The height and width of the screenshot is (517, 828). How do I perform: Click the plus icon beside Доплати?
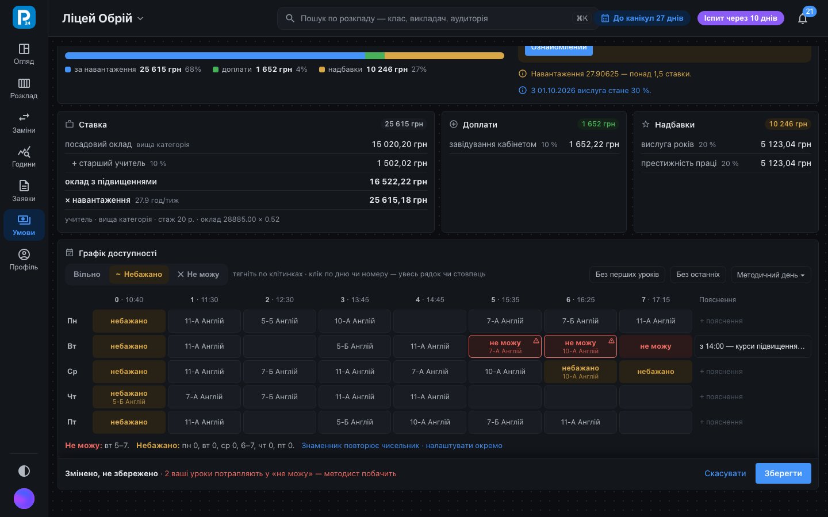click(x=454, y=124)
